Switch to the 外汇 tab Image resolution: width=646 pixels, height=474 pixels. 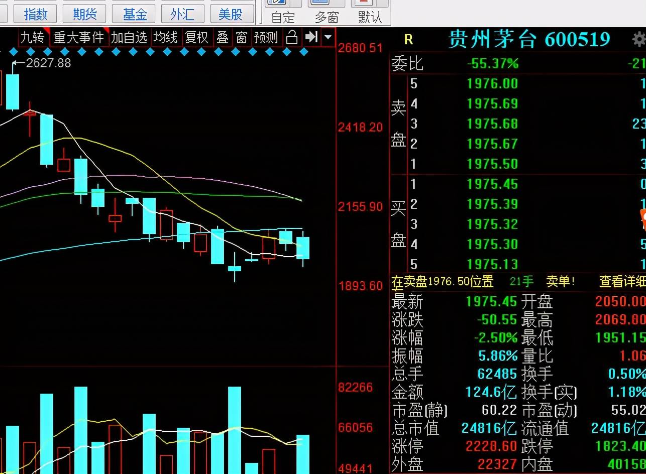pyautogui.click(x=182, y=14)
